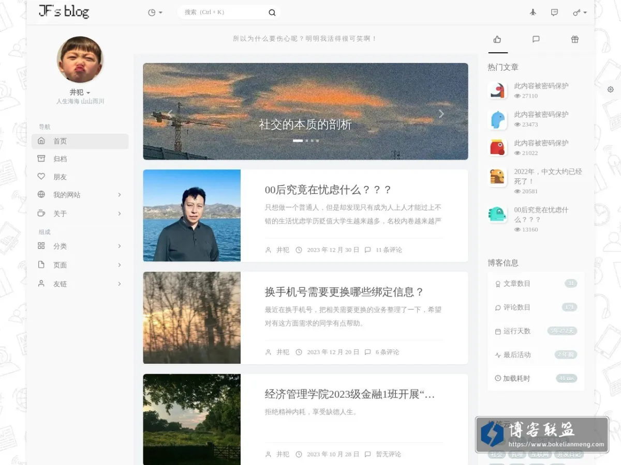This screenshot has width=621, height=465.
Task: Click the 文章数目 row
Action: pyautogui.click(x=536, y=283)
